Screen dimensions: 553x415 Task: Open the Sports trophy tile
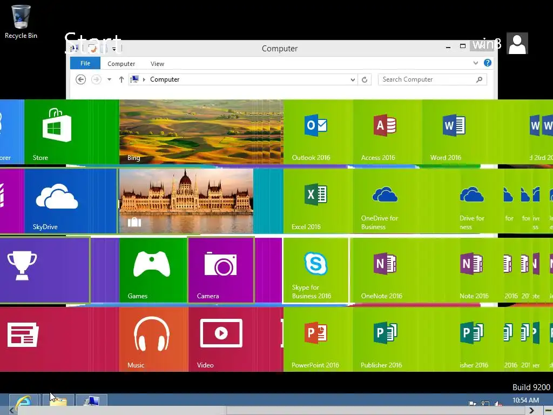(45, 270)
